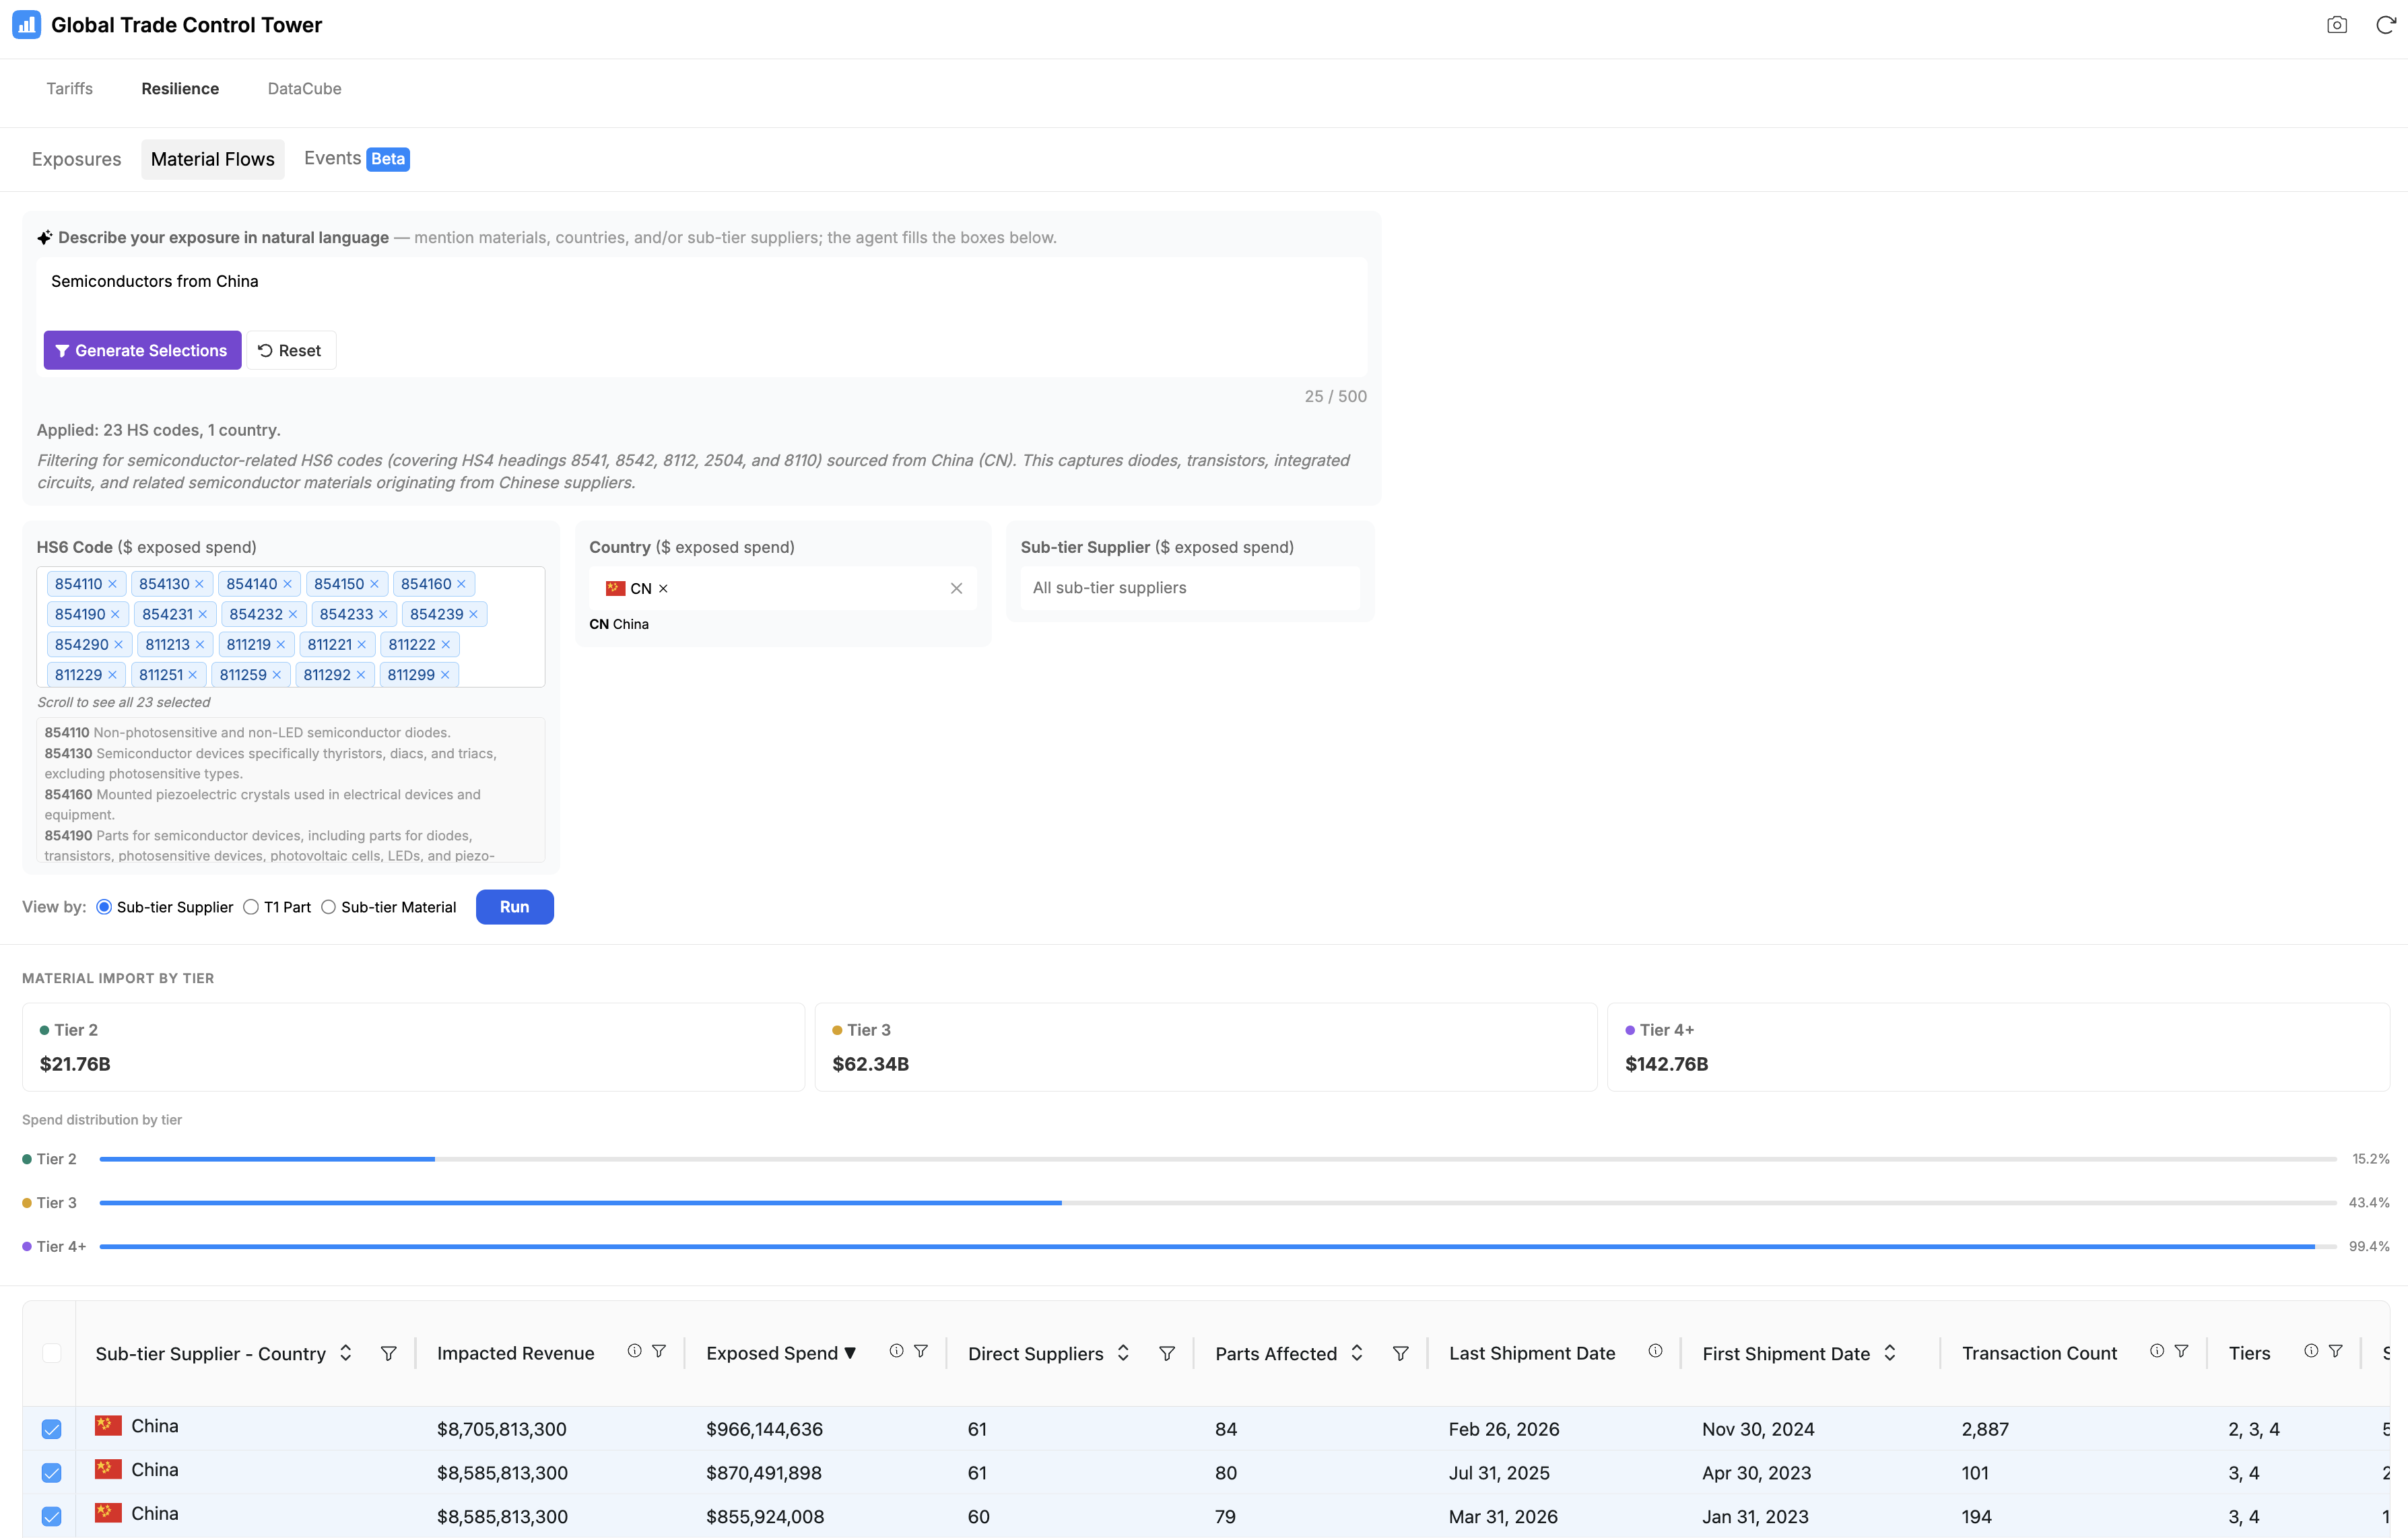Switch to the Tariffs tab
The height and width of the screenshot is (1538, 2408).
(x=70, y=89)
